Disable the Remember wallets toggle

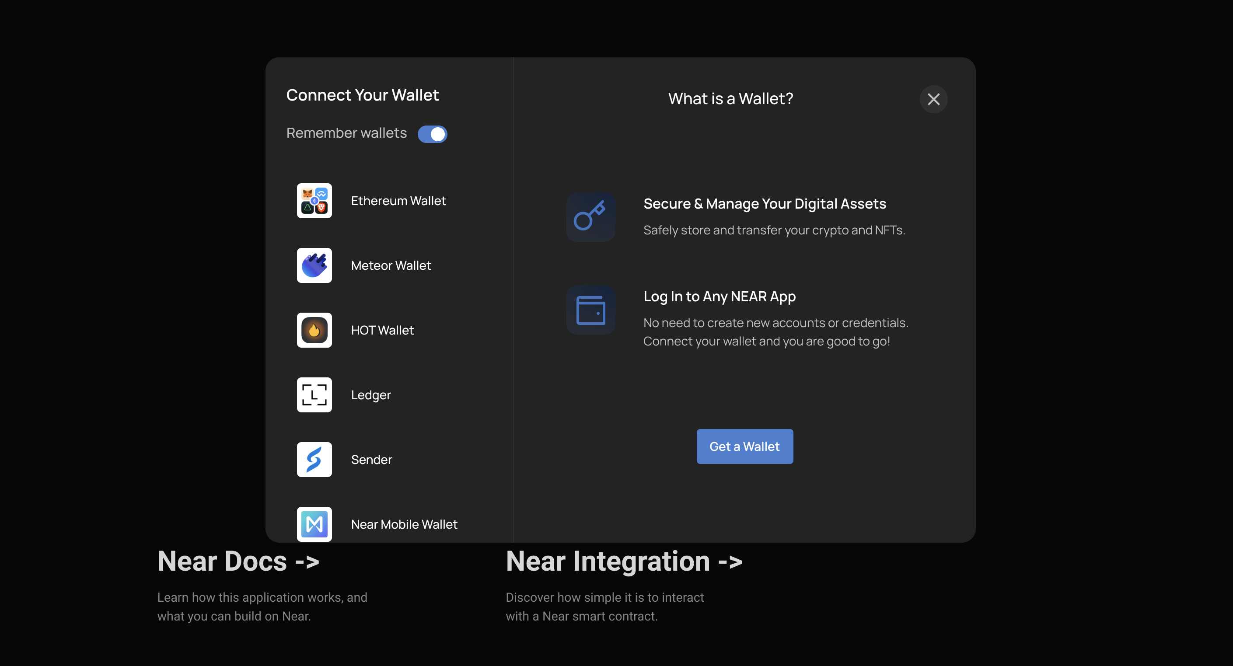tap(432, 134)
